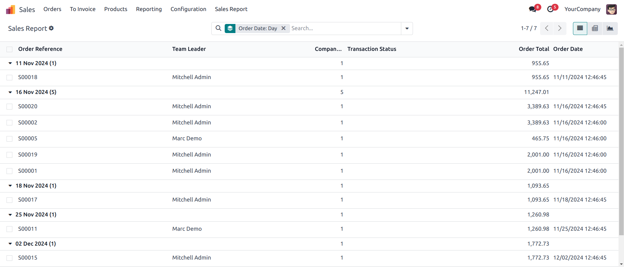Screen dimensions: 624x267
Task: Collapse the 25 Nov 2024 group
Action: click(10, 215)
